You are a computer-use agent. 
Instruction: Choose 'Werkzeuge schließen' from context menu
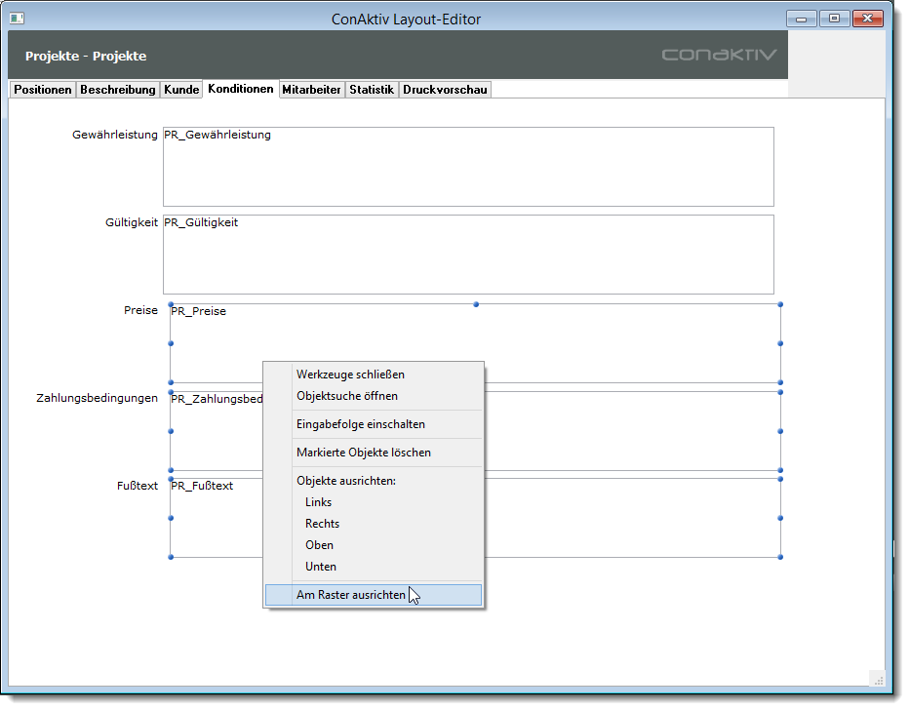(350, 375)
